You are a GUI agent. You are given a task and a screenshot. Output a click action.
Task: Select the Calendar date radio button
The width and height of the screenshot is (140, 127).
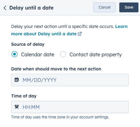(14, 54)
